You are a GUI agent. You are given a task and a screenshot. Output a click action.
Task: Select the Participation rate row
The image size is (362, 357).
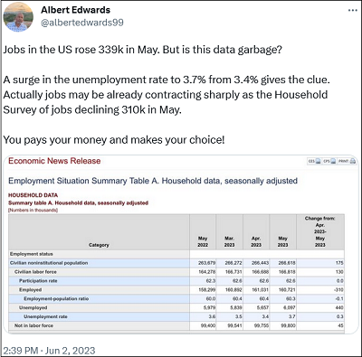coord(176,281)
